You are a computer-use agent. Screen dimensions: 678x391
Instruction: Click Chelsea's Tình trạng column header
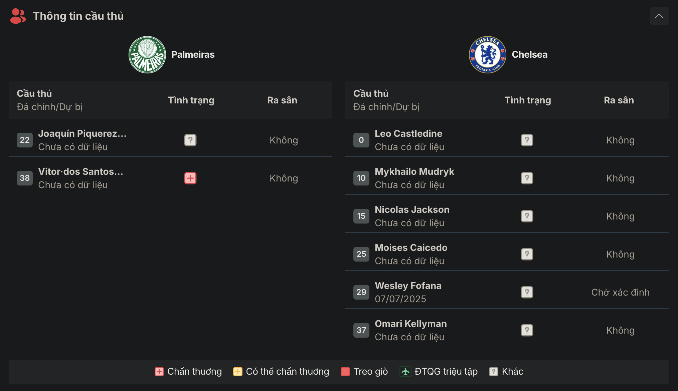click(x=528, y=100)
